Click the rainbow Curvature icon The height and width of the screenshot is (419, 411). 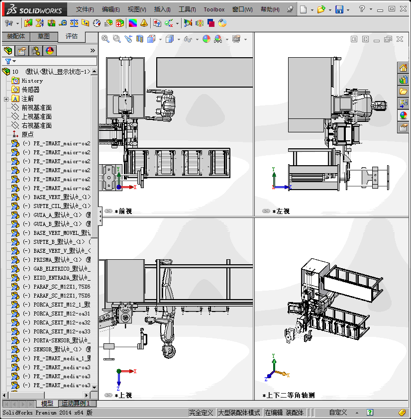(x=132, y=23)
